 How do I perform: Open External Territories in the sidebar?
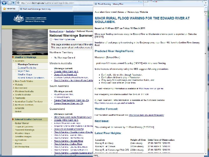pos(27,68)
